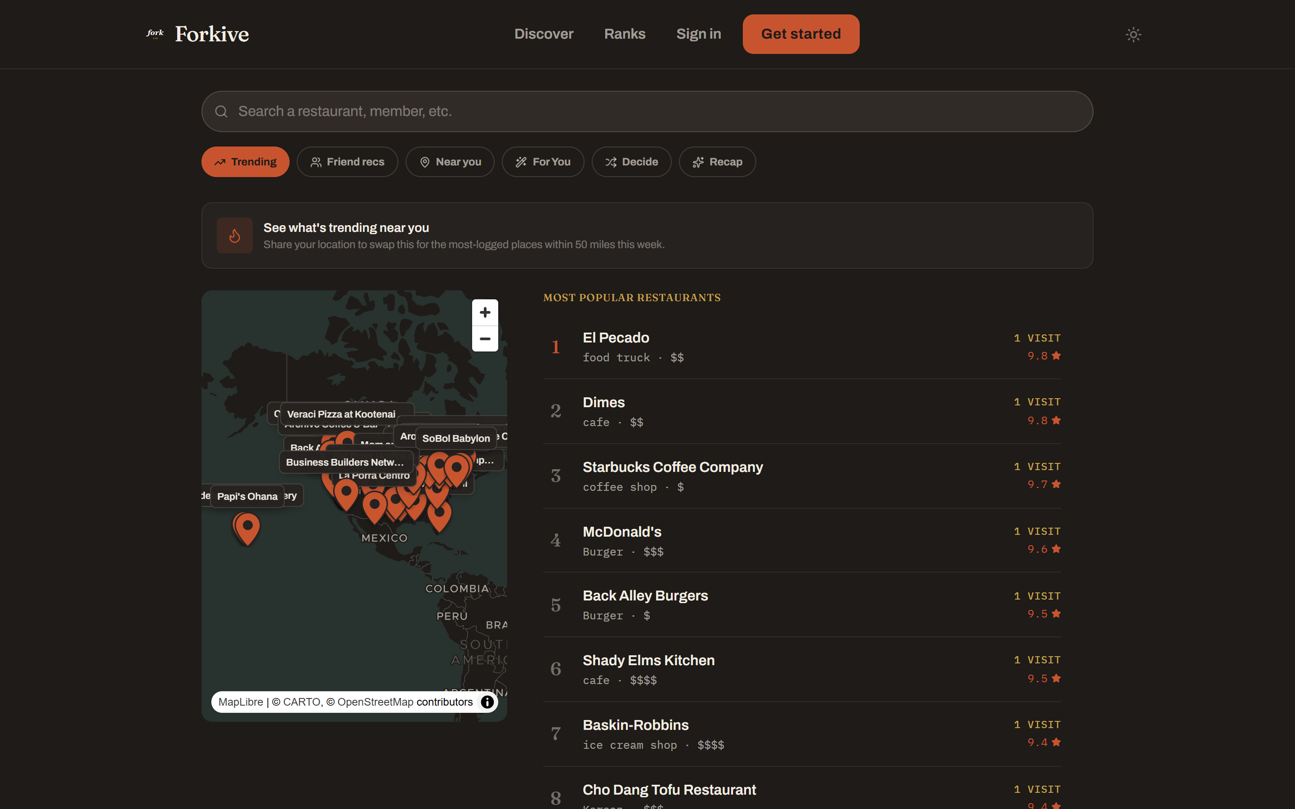Open the Decide tab
The width and height of the screenshot is (1295, 809).
(631, 162)
